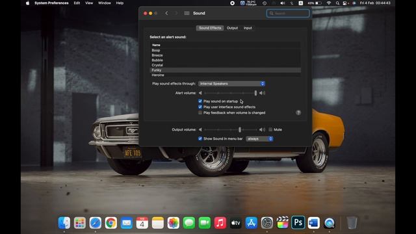Launch Safari from the dock
416x234 pixels.
click(x=96, y=223)
